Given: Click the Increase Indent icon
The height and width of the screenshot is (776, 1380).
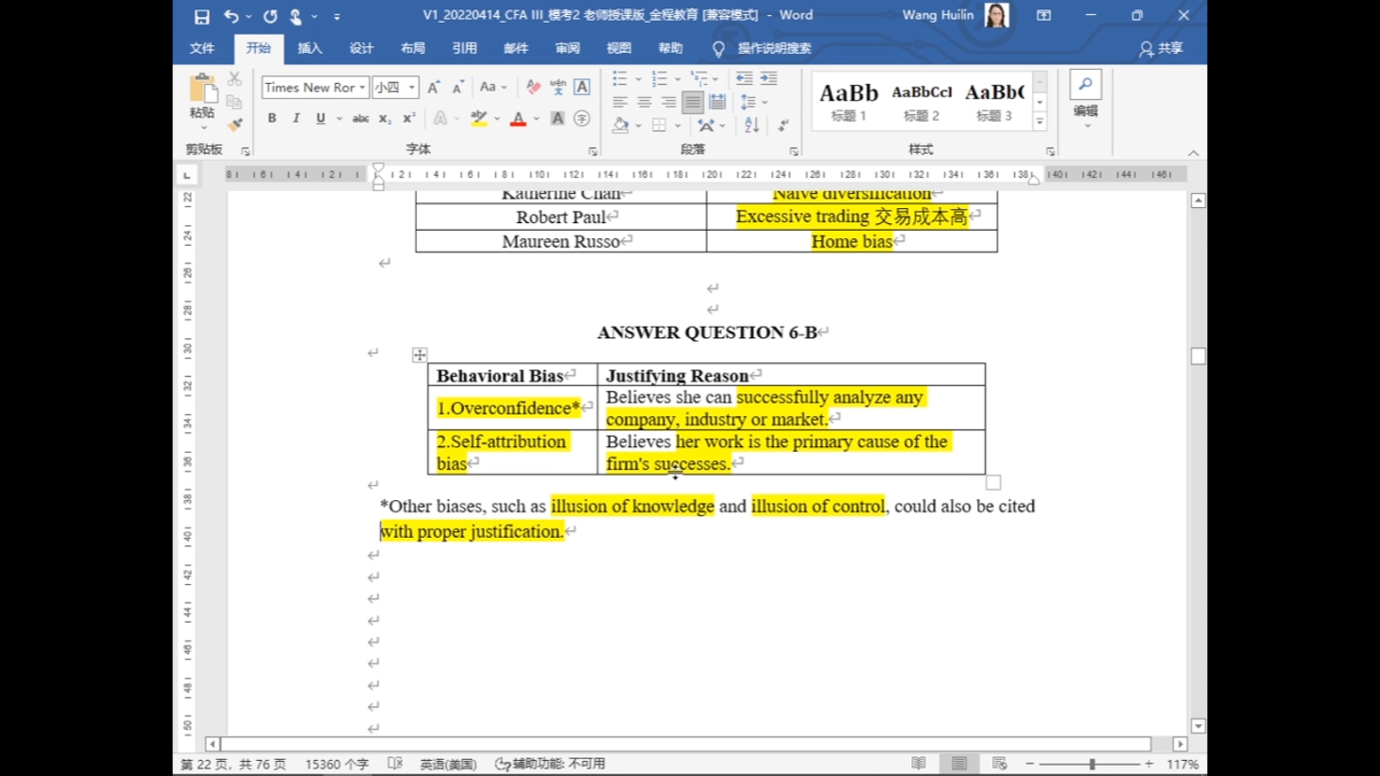Looking at the screenshot, I should click(768, 78).
